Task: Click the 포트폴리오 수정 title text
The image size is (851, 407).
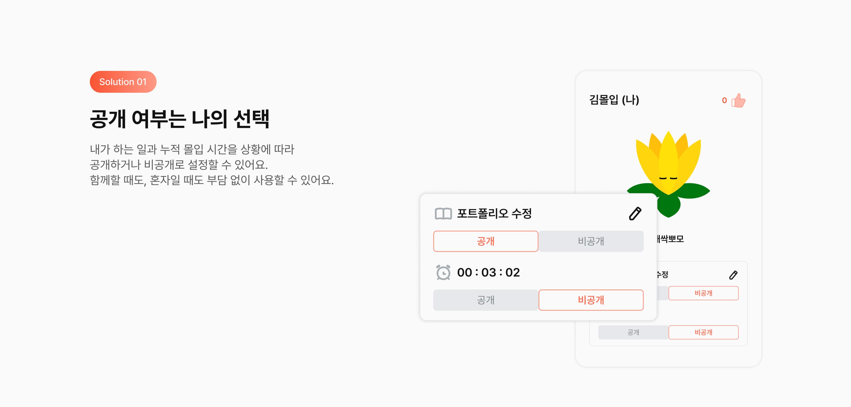Action: click(494, 214)
